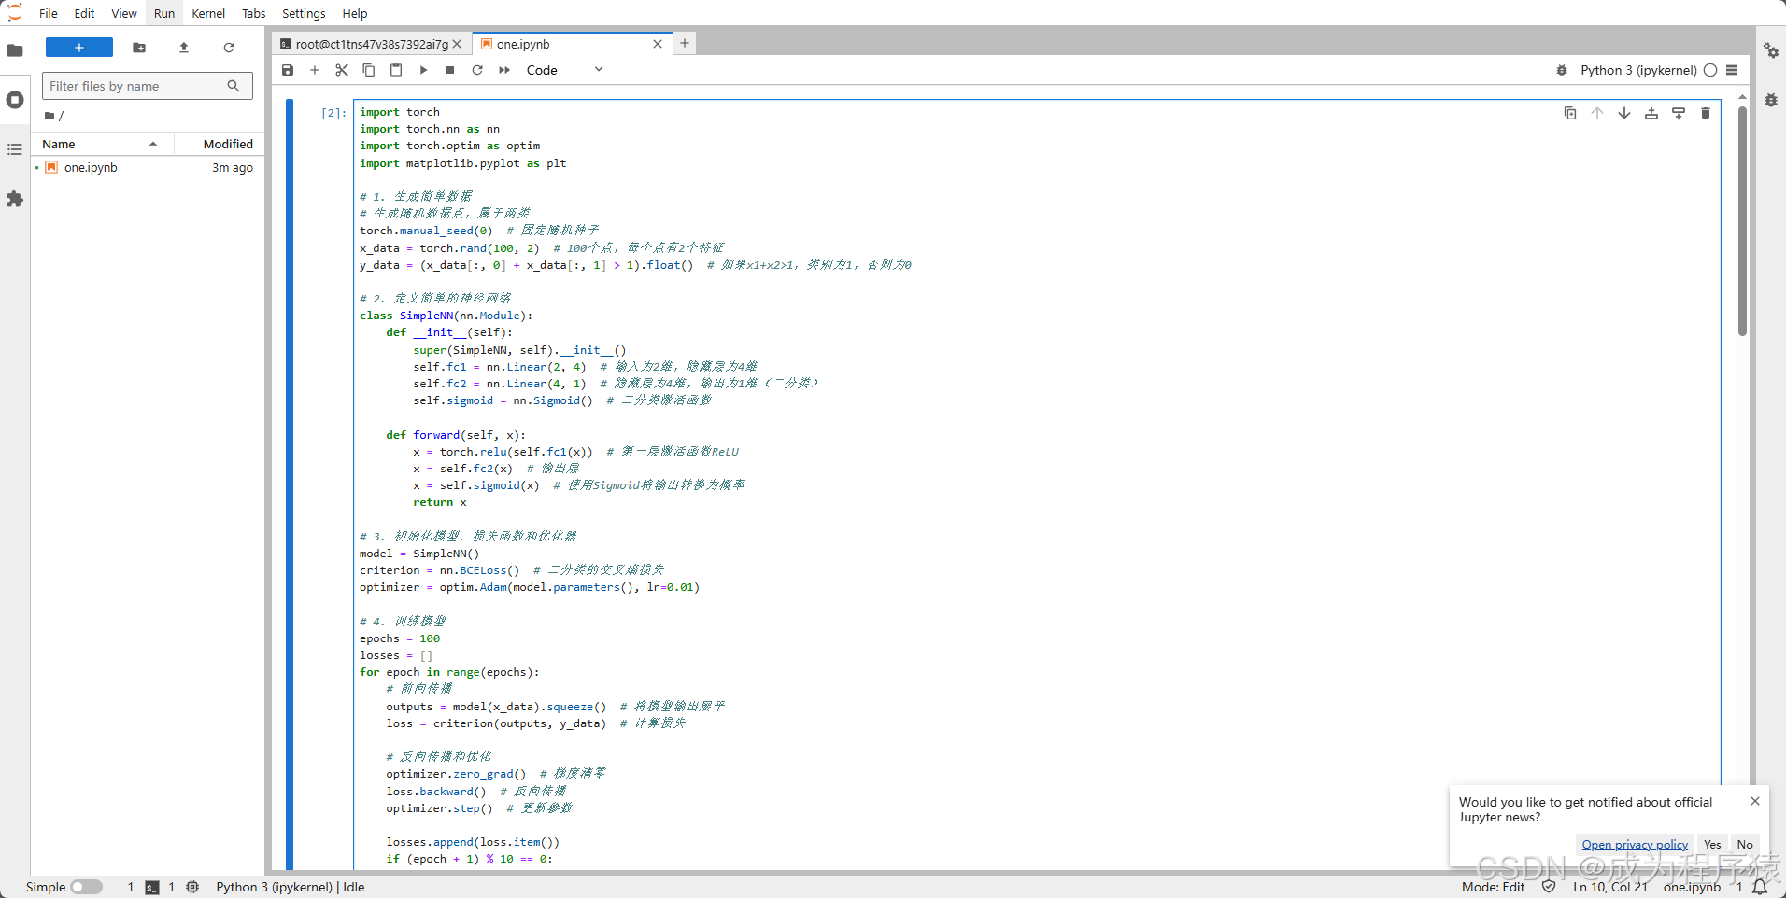This screenshot has height=898, width=1786.
Task: Delete the cell using trash icon
Action: pyautogui.click(x=1705, y=113)
